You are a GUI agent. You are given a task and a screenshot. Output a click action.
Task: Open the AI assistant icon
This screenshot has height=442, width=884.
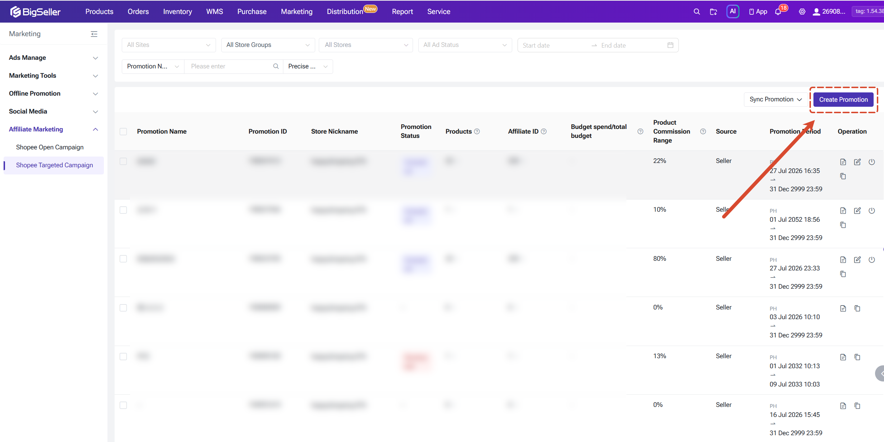[732, 11]
